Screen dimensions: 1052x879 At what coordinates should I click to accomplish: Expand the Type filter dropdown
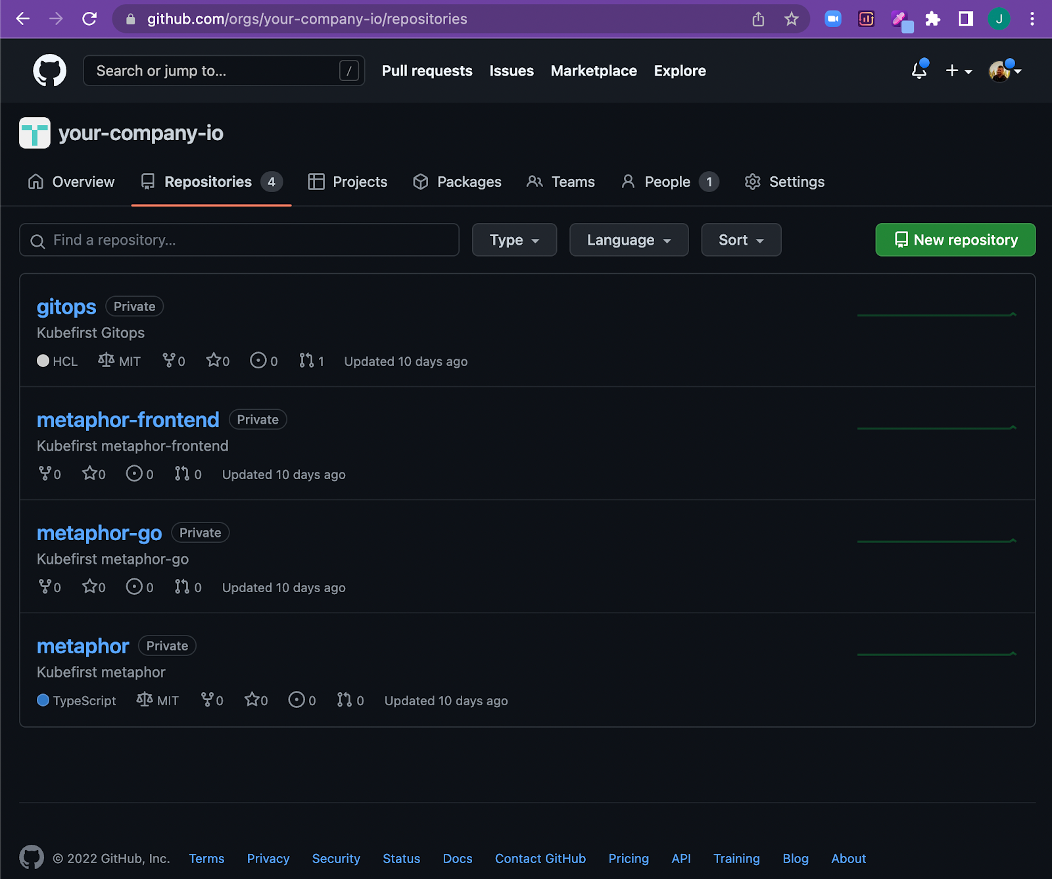(514, 240)
